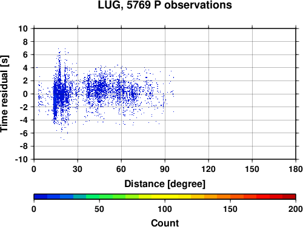The width and height of the screenshot is (303, 227).
Task: Click y-axis tick label '-8'
Action: coord(24,146)
